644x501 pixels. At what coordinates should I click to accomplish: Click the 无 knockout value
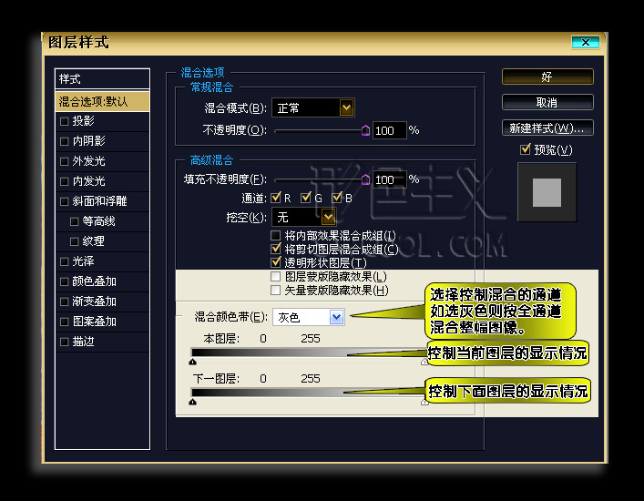282,217
